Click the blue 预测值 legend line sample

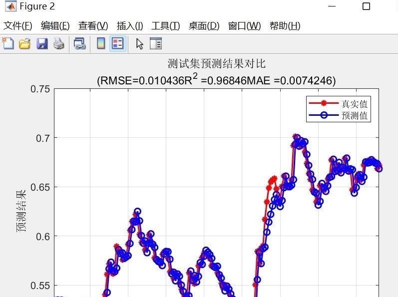tap(324, 115)
